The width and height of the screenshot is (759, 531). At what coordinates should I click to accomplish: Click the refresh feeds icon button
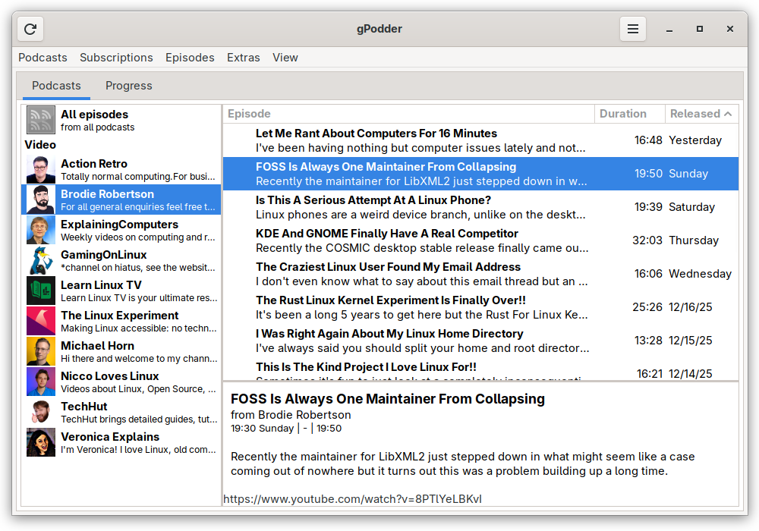tap(30, 29)
